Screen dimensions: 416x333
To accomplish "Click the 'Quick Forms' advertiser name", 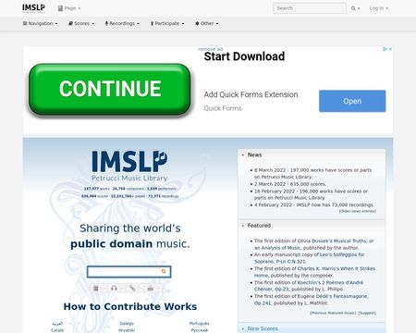I will pyautogui.click(x=223, y=108).
